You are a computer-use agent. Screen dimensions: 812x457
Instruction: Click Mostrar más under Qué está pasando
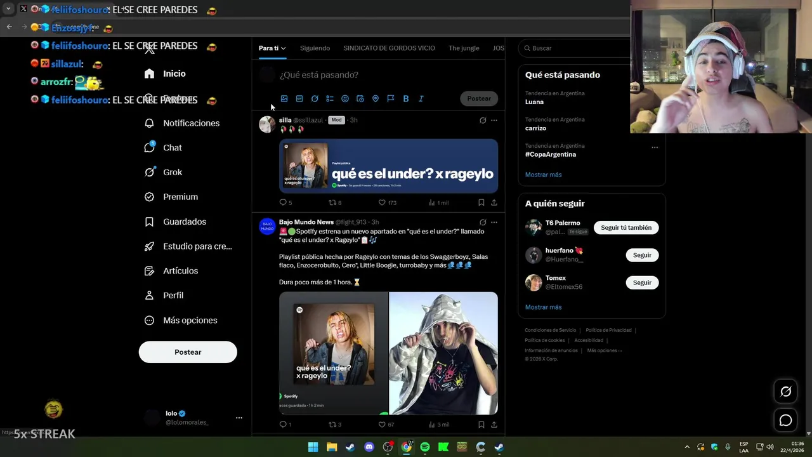[x=543, y=175]
